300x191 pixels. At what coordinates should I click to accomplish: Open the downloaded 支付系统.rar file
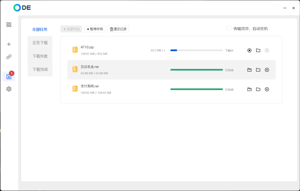coord(249,89)
